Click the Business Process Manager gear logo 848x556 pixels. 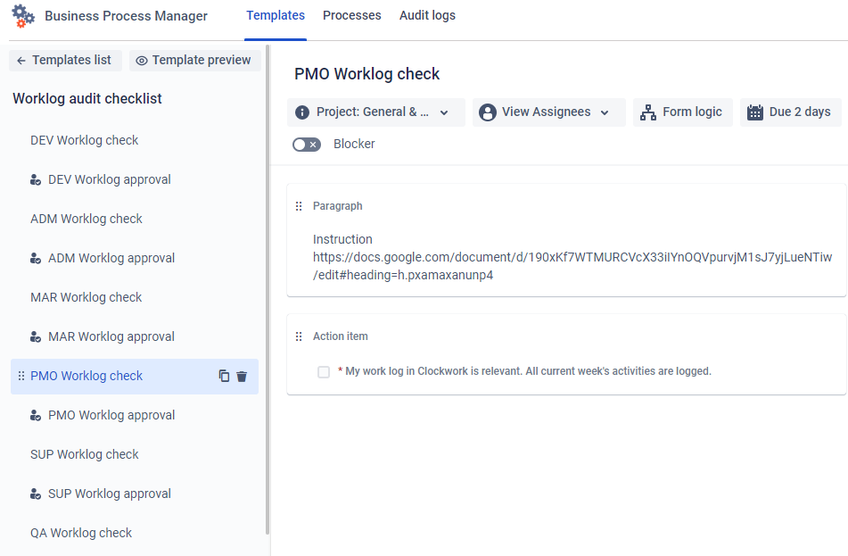(23, 16)
